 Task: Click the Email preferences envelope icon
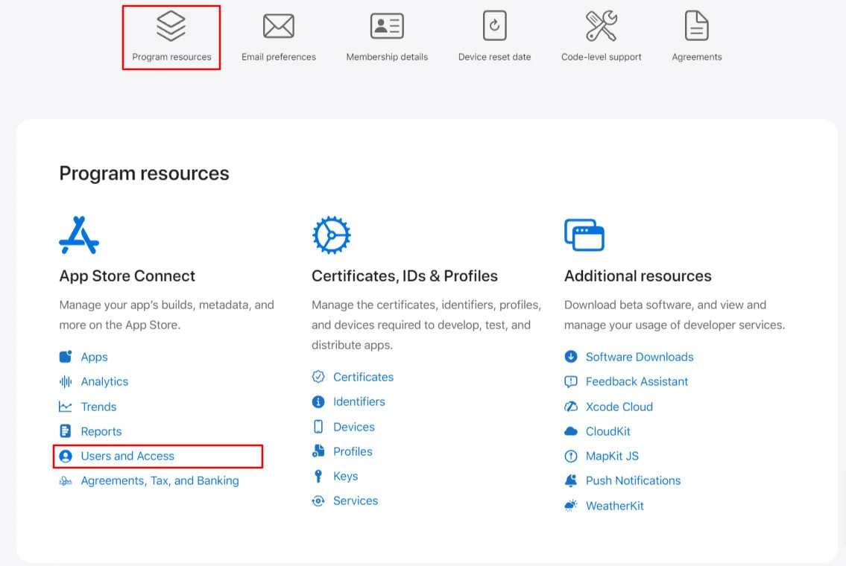tap(278, 27)
